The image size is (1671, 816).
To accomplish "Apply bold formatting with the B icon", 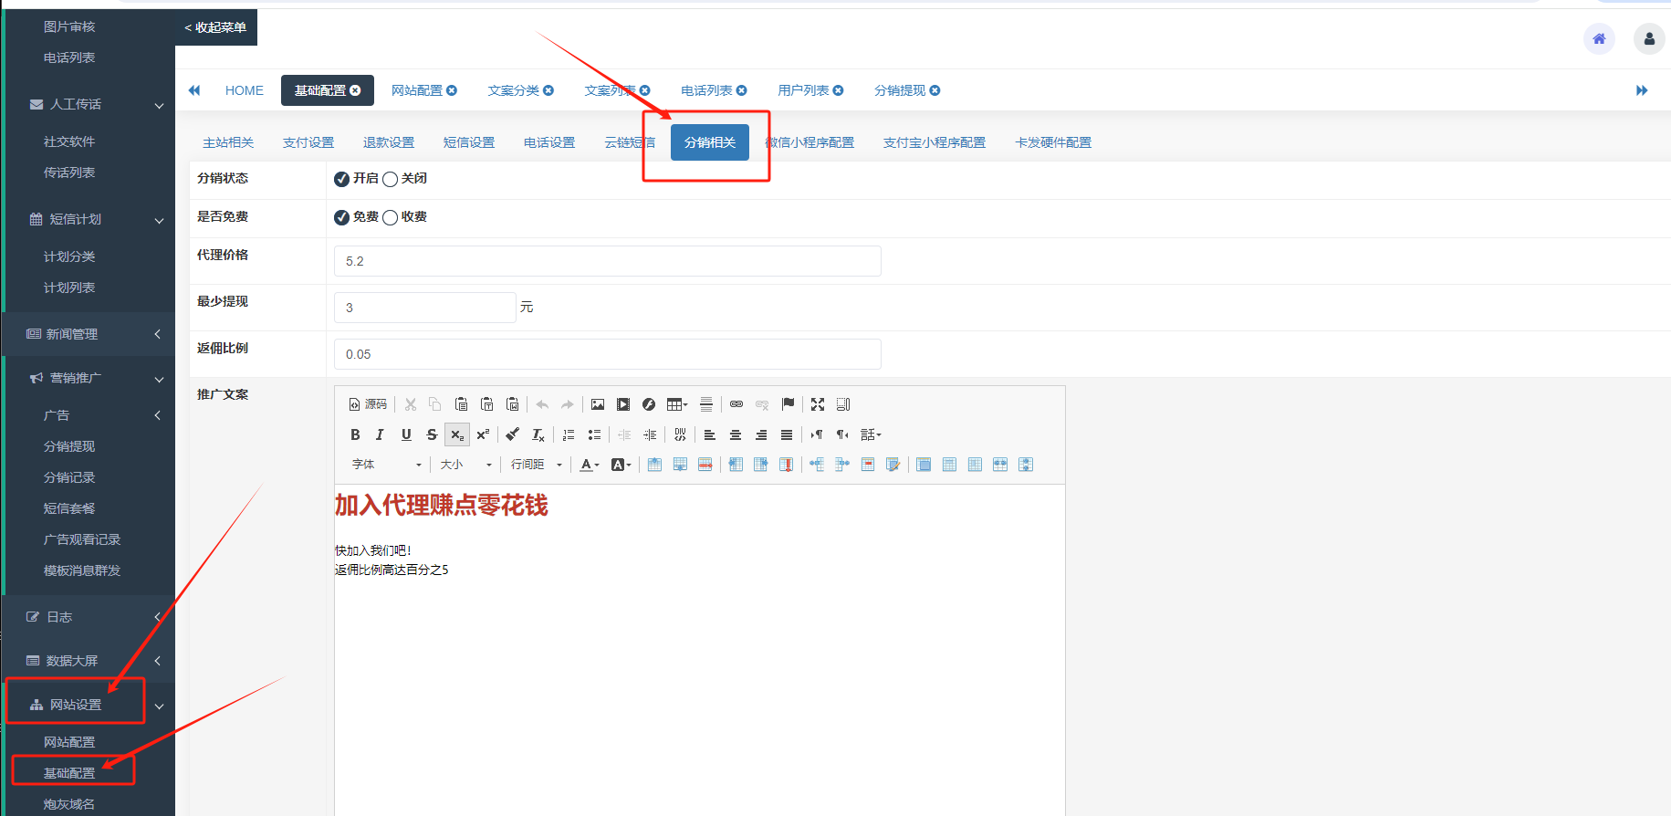I will click(x=355, y=434).
